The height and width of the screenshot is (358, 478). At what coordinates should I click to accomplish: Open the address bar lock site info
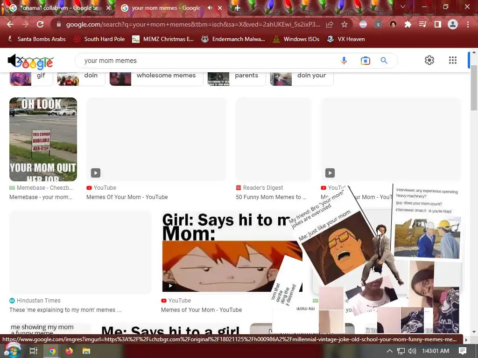click(59, 24)
